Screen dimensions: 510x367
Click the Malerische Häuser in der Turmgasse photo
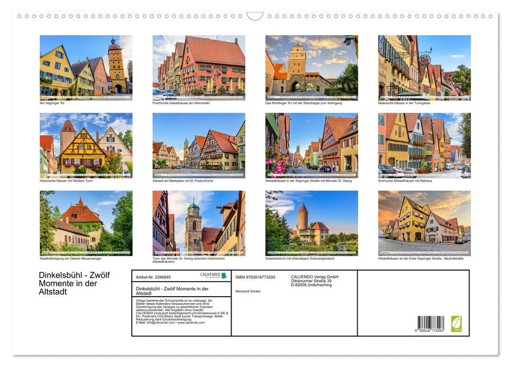pos(424,68)
